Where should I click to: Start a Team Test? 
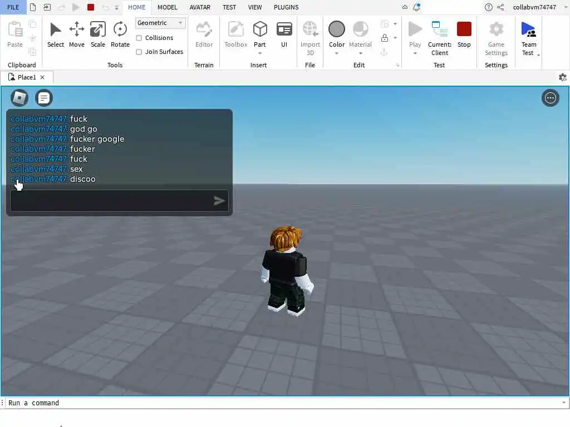click(529, 38)
